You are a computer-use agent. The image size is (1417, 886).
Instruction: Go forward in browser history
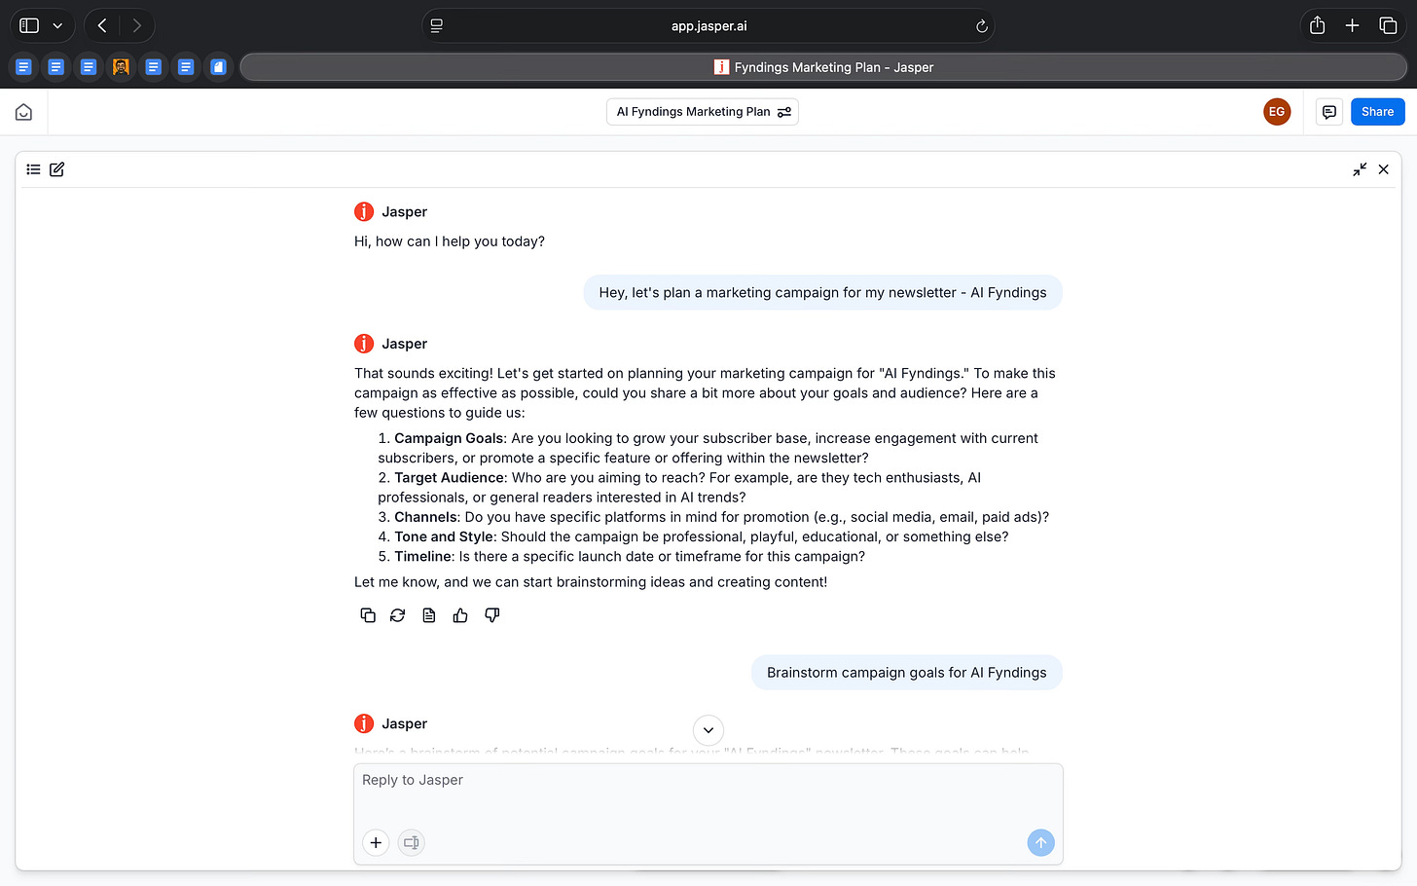pos(137,26)
